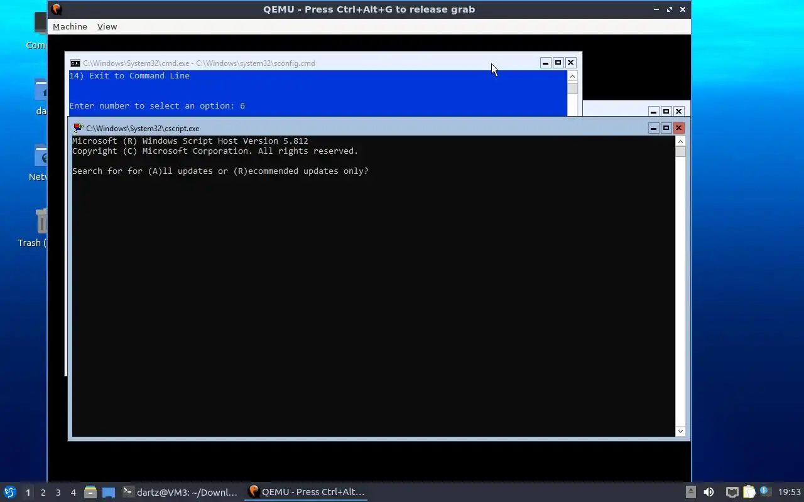Click scroll-down arrow in cscript window
Image resolution: width=804 pixels, height=502 pixels.
[680, 431]
